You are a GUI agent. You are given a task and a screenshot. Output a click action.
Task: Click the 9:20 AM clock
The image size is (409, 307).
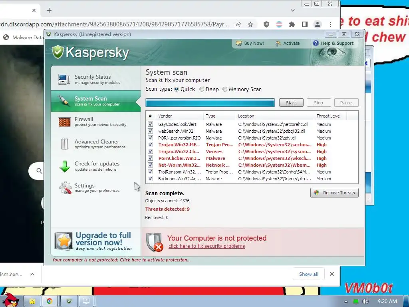click(387, 301)
